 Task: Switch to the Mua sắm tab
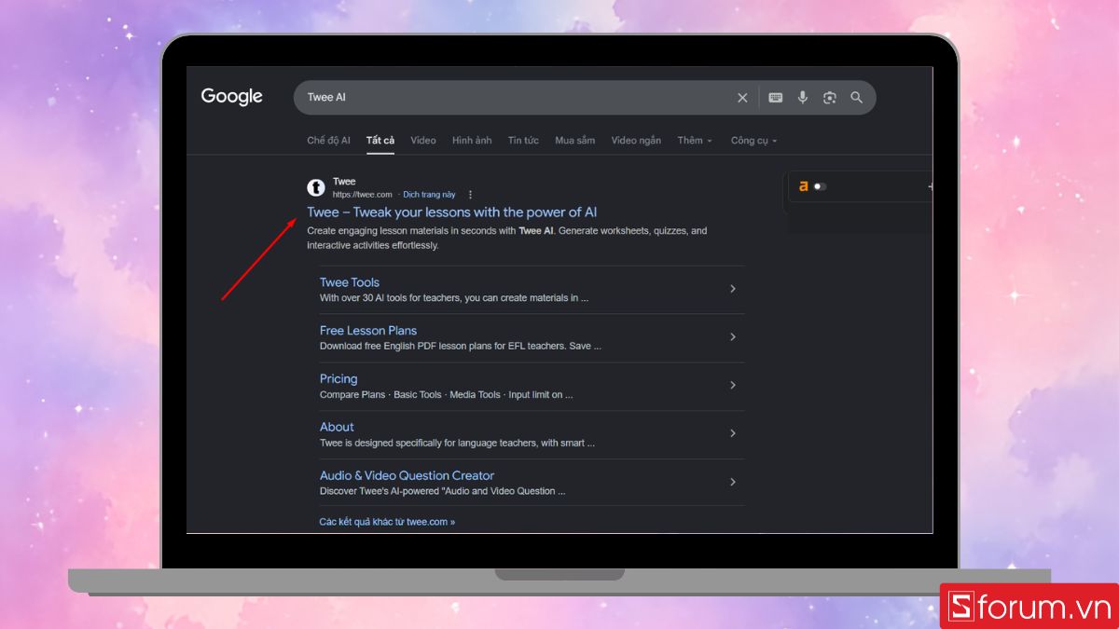pyautogui.click(x=574, y=141)
